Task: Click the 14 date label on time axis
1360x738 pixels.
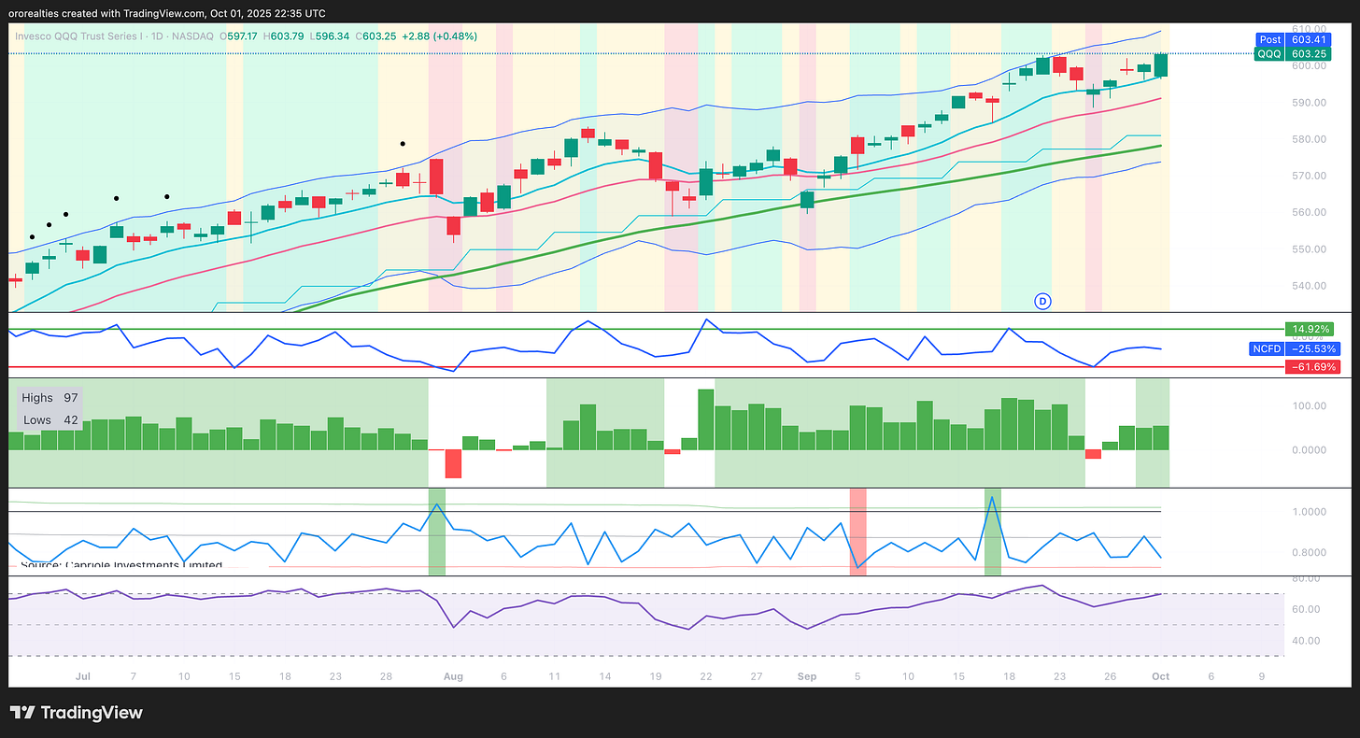Action: 605,675
